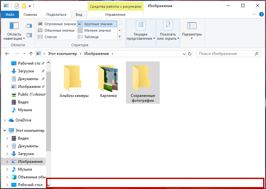
Task: Collapse the ribbon with the chevron
Action: (x=253, y=15)
